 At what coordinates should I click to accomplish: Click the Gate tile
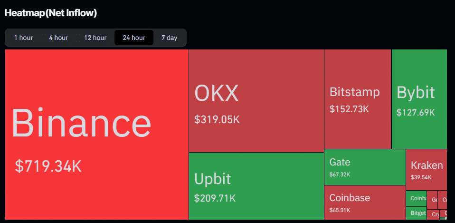(x=364, y=166)
